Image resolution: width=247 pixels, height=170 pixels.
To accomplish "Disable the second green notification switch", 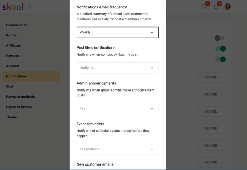I will click(x=220, y=49).
